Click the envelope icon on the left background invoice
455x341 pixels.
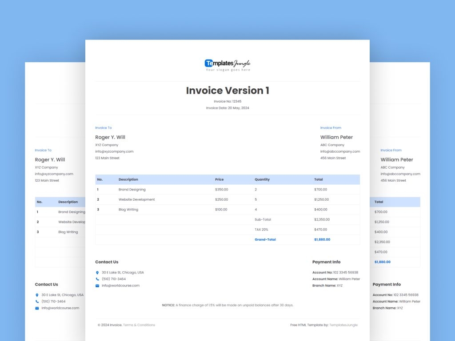pyautogui.click(x=37, y=308)
